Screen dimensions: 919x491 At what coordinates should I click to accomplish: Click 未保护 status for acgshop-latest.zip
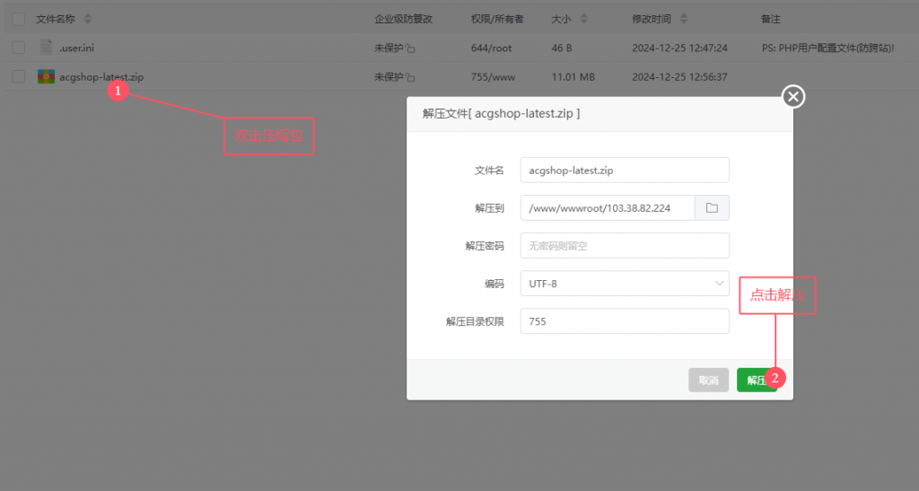point(389,77)
